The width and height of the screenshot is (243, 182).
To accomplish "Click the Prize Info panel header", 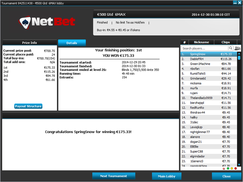I will click(30, 43).
